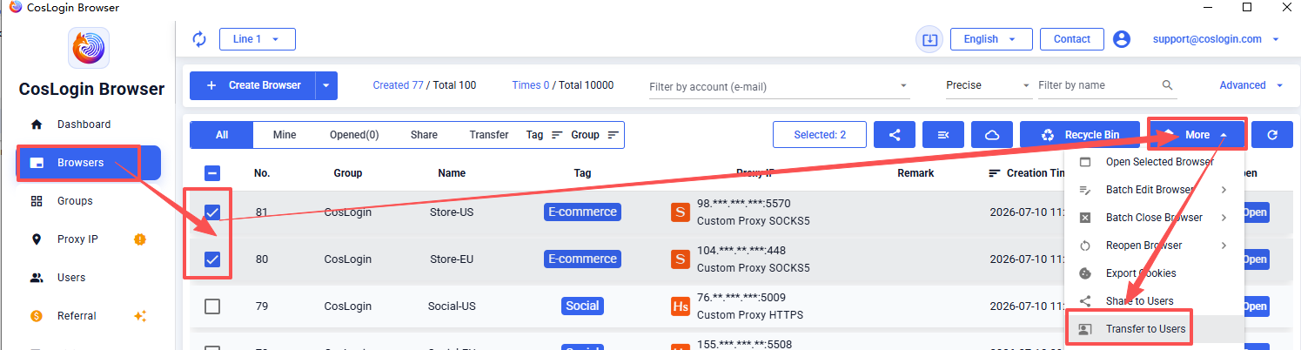The image size is (1301, 350).
Task: Click the Social tag on Social-US
Action: (582, 306)
